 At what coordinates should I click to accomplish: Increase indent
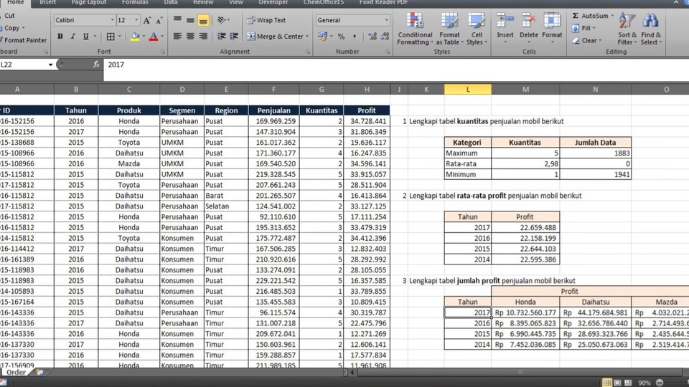point(234,37)
